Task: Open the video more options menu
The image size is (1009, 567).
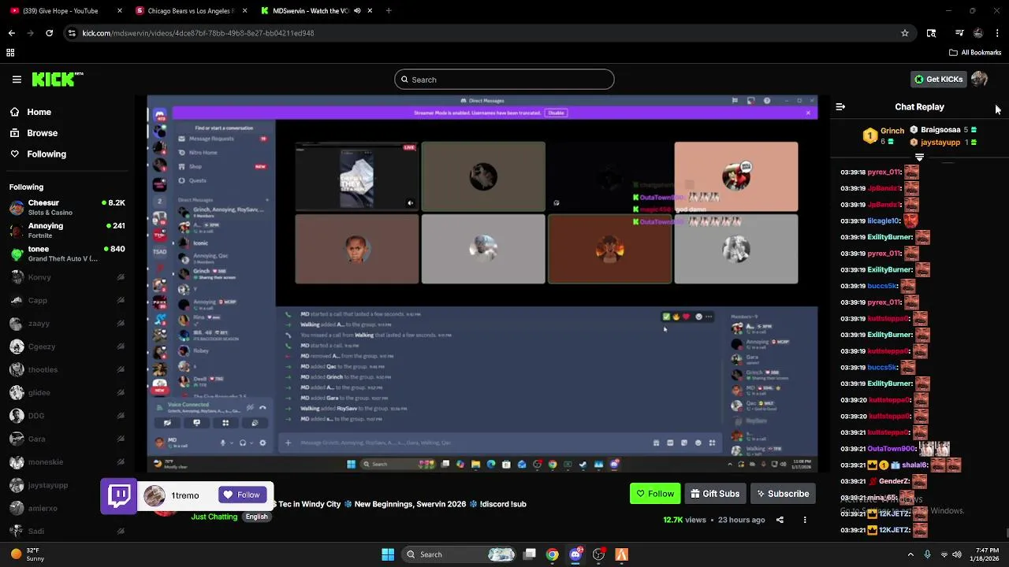Action: click(x=805, y=520)
